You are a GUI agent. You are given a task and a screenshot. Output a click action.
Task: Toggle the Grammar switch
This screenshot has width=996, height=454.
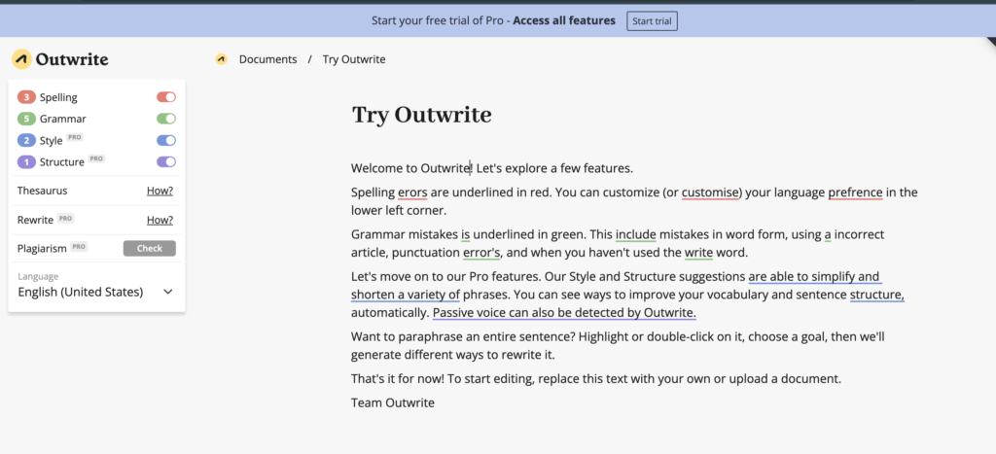[166, 119]
